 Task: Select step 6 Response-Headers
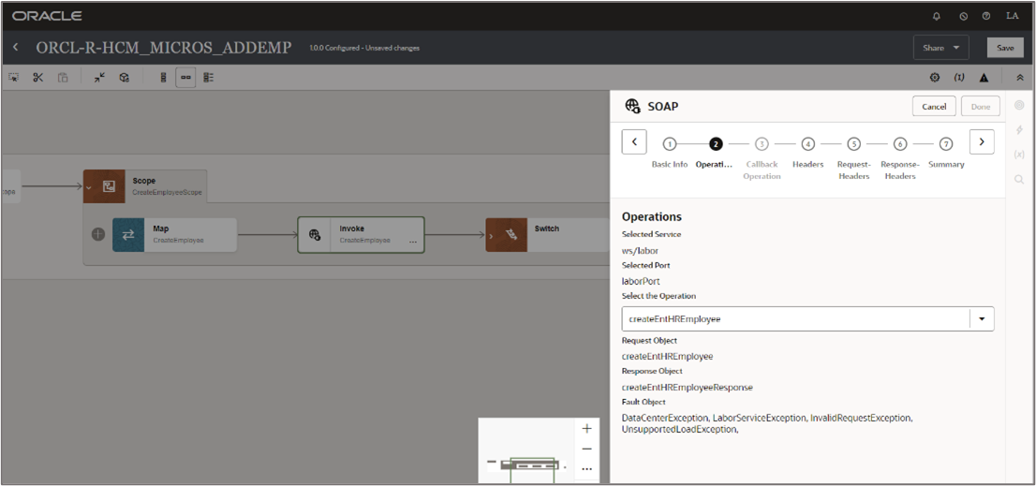900,144
